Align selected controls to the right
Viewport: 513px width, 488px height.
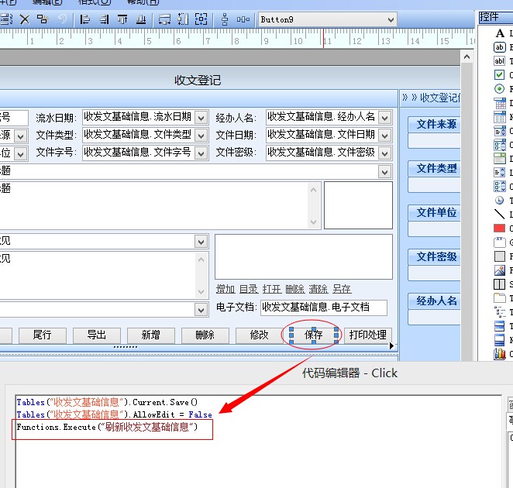(x=104, y=19)
